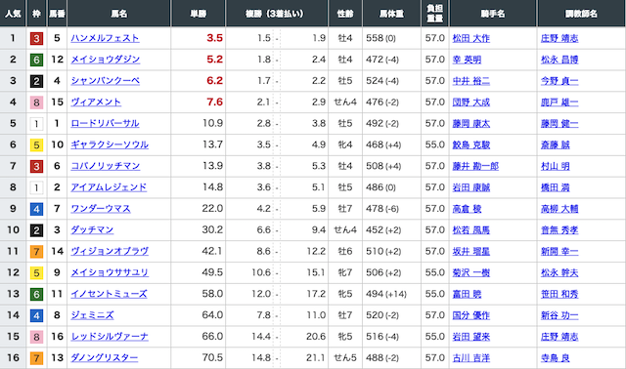Image resolution: width=626 pixels, height=369 pixels.
Task: Click the orange frame 7 badge beside ヴィジョンオブラヴ
Action: pyautogui.click(x=36, y=252)
